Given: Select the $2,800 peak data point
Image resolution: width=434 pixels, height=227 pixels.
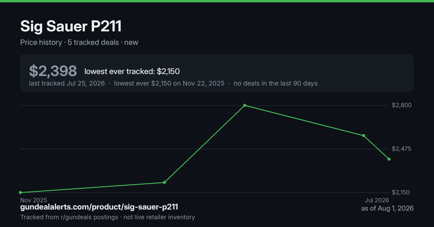Looking at the screenshot, I should pyautogui.click(x=245, y=105).
